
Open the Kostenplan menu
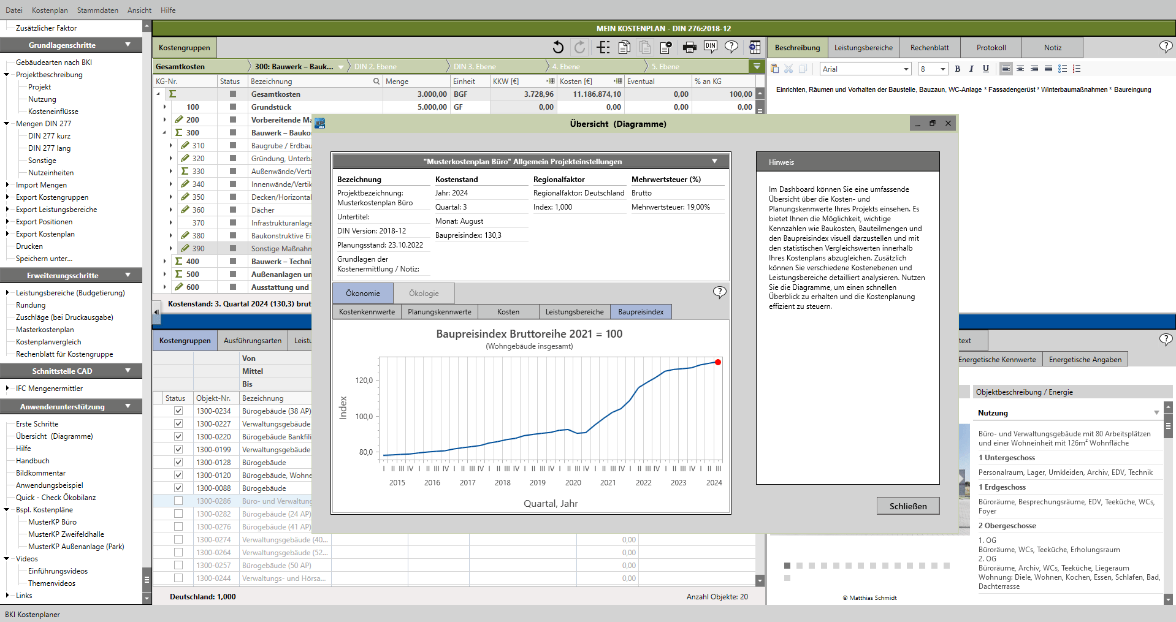tap(50, 10)
